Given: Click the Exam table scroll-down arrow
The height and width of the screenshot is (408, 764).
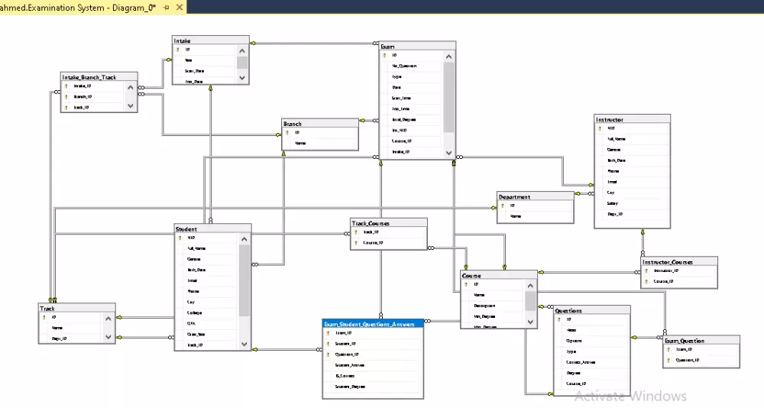Looking at the screenshot, I should pos(448,153).
